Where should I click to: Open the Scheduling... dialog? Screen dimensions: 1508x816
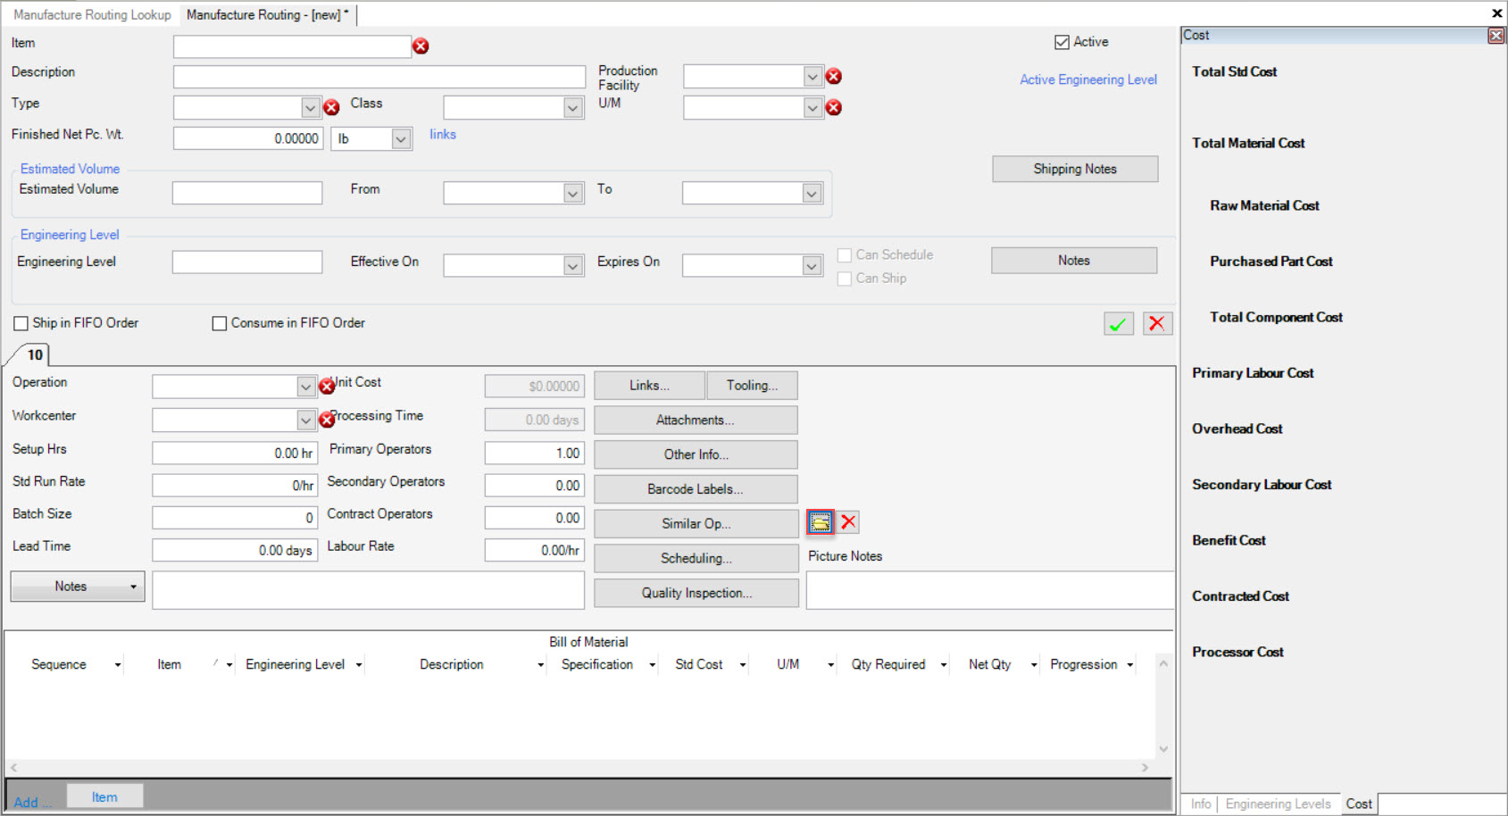pyautogui.click(x=696, y=559)
